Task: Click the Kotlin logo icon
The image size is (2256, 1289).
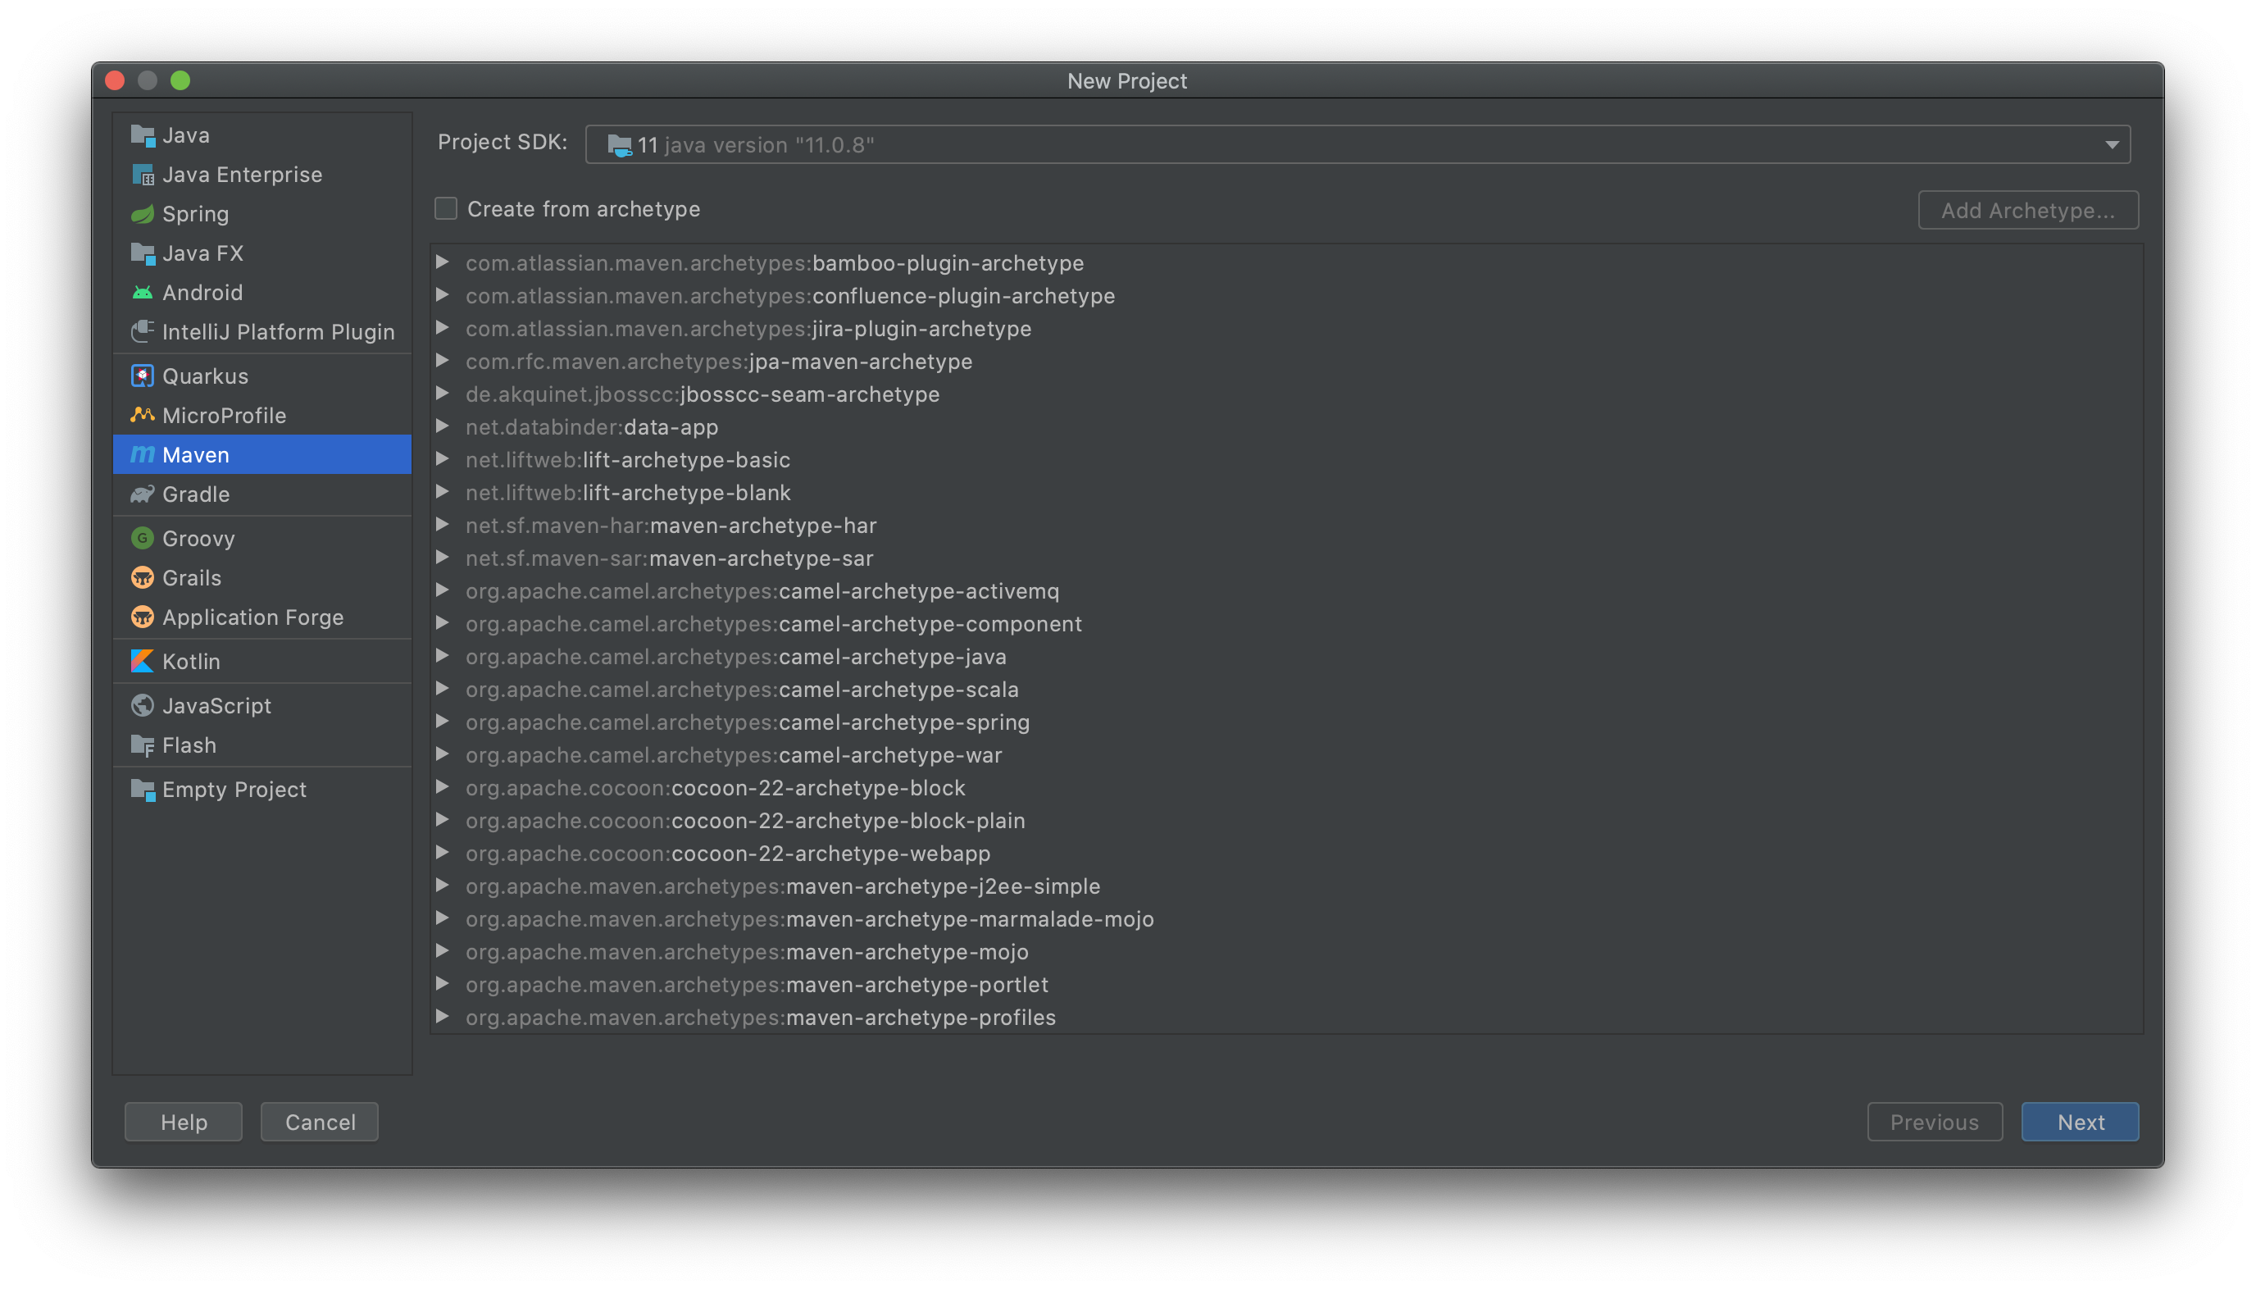Action: click(x=142, y=662)
